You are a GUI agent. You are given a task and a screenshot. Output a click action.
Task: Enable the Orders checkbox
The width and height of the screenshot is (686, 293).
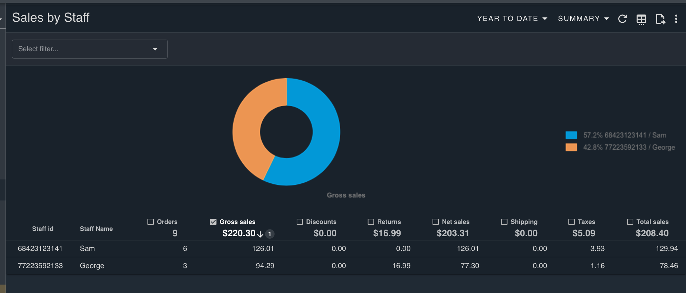151,222
